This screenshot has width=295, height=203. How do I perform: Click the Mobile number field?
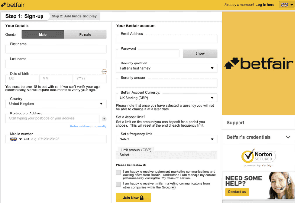pyautogui.click(x=56, y=139)
